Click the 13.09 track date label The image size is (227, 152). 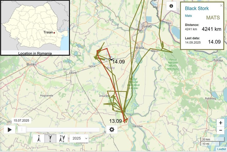pos(115,121)
